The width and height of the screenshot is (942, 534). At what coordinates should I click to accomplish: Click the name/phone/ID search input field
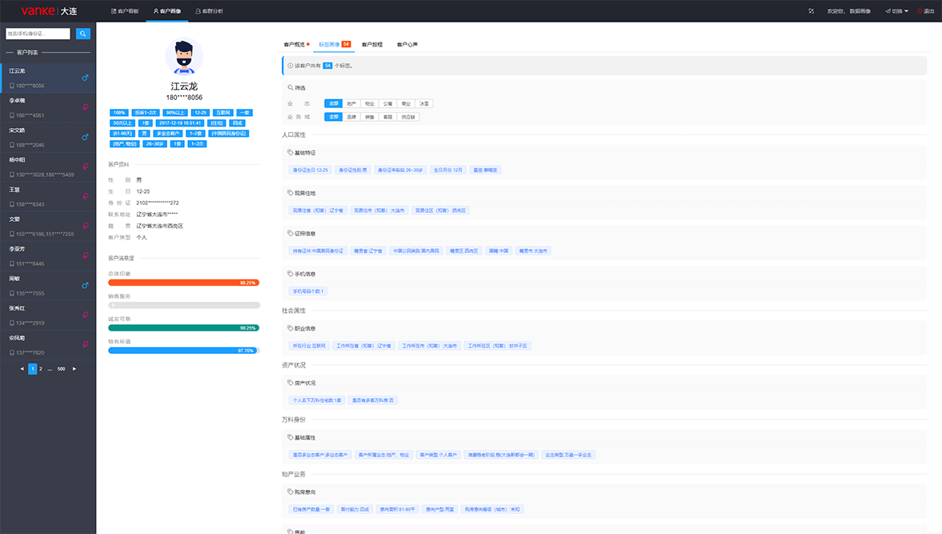click(x=38, y=34)
